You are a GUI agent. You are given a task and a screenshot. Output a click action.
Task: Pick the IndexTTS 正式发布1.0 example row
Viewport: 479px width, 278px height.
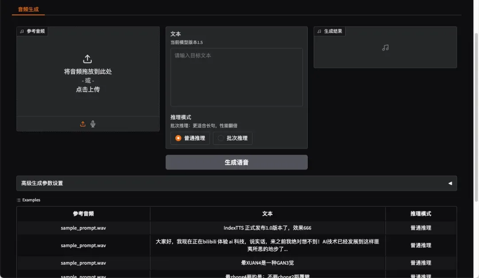(267, 228)
